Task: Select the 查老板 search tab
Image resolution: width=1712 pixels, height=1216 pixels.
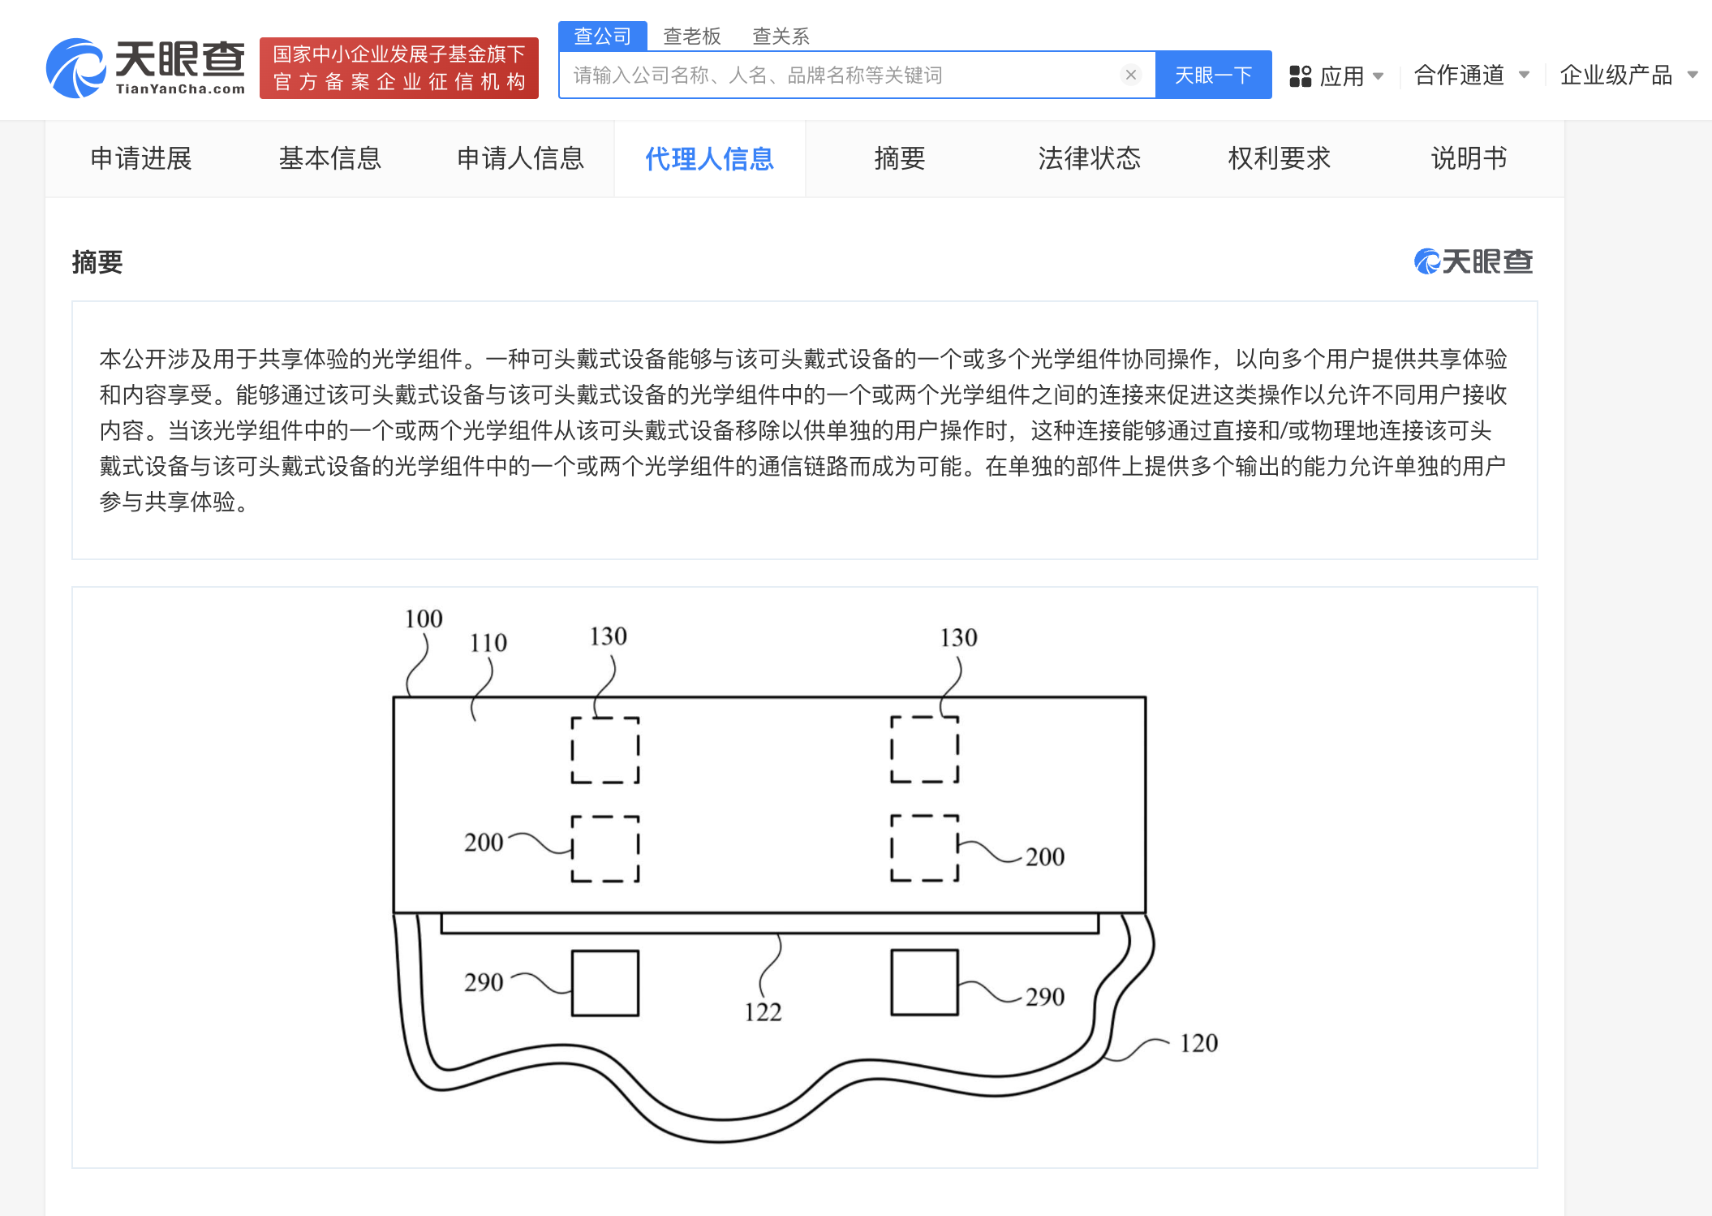Action: click(691, 36)
